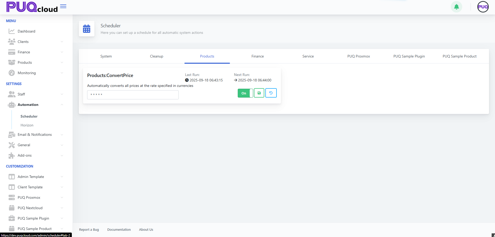Viewport: 495px width, 237px height.
Task: Click the Admin Template layout icon
Action: tap(12, 177)
